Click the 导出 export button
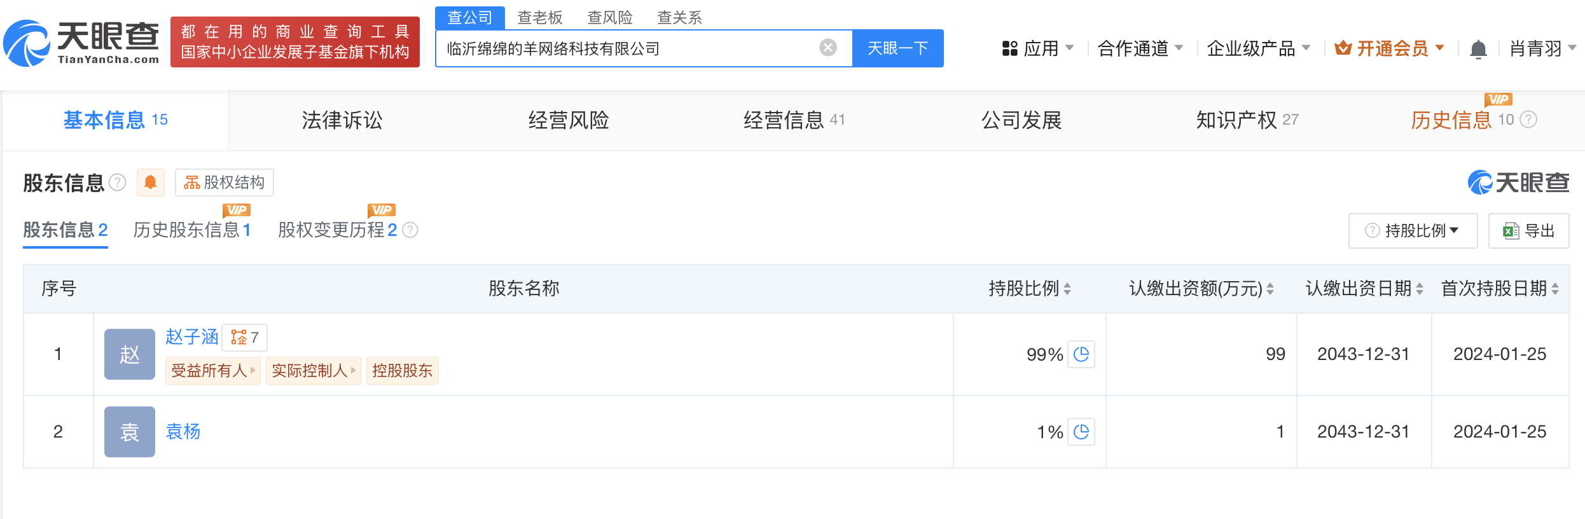 (x=1528, y=231)
